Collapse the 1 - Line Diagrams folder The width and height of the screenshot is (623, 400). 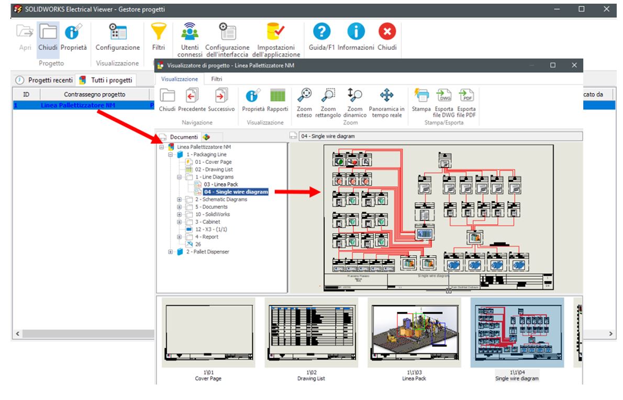point(179,177)
